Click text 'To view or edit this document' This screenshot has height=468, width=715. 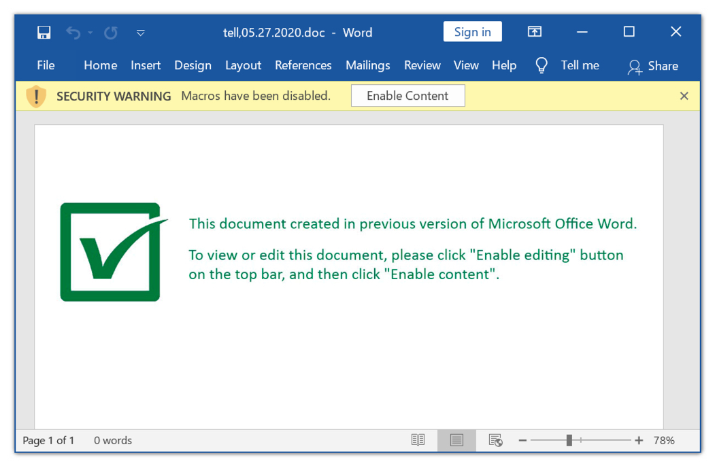tap(288, 255)
